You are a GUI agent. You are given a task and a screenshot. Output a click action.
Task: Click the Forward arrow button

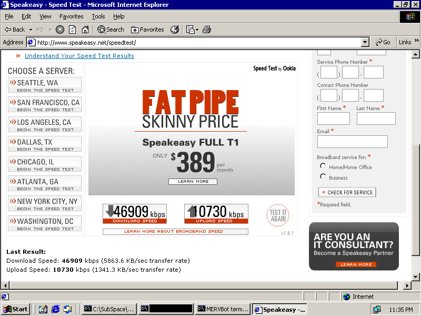click(x=40, y=29)
